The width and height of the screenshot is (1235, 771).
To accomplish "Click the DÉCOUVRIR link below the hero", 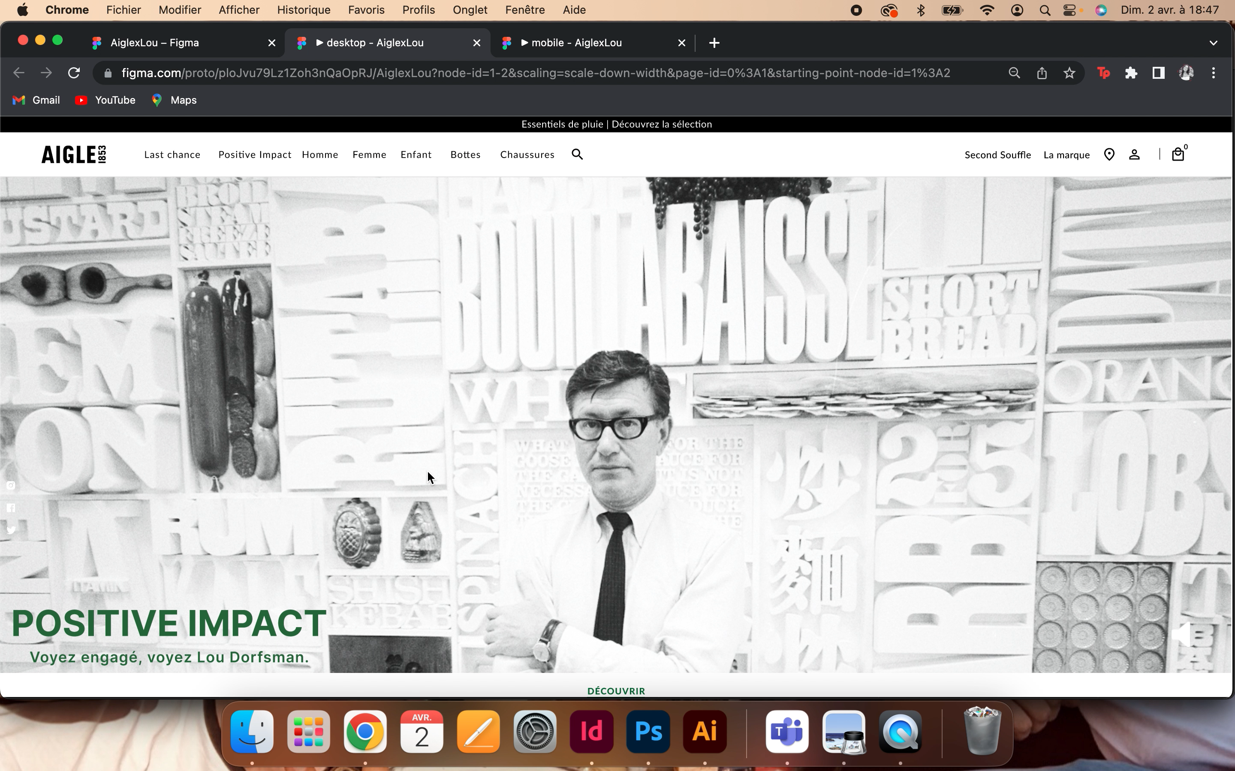I will pos(616,691).
